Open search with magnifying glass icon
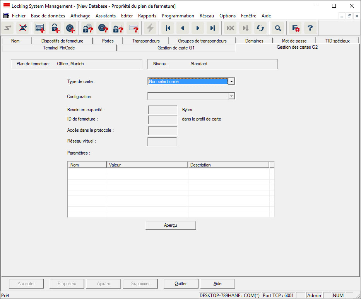 click(x=278, y=28)
